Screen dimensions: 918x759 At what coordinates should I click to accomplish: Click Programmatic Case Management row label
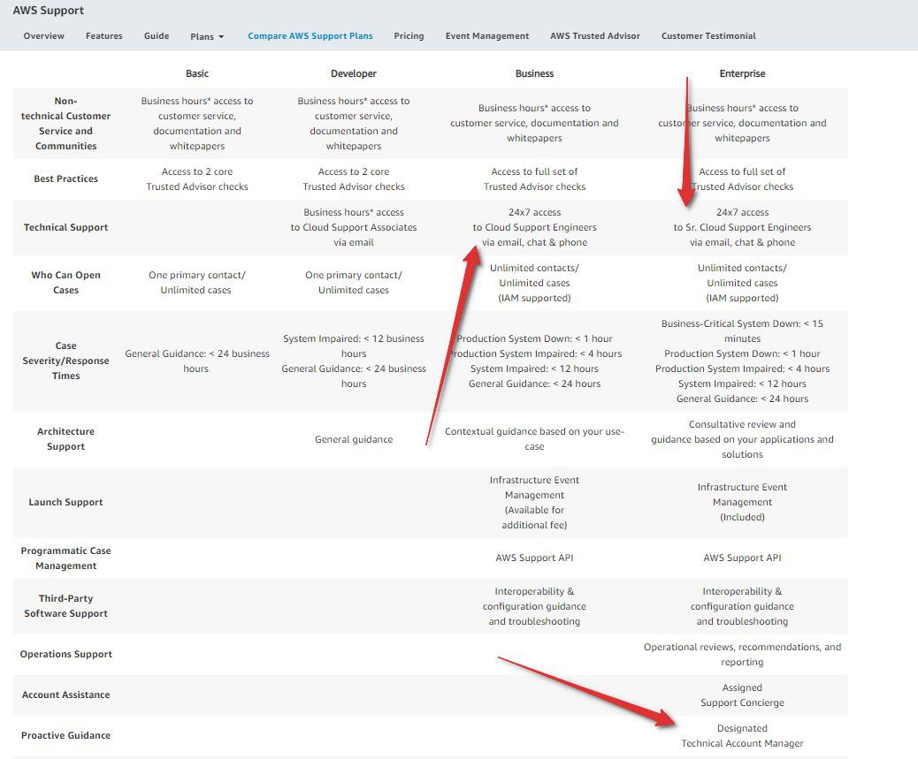65,558
